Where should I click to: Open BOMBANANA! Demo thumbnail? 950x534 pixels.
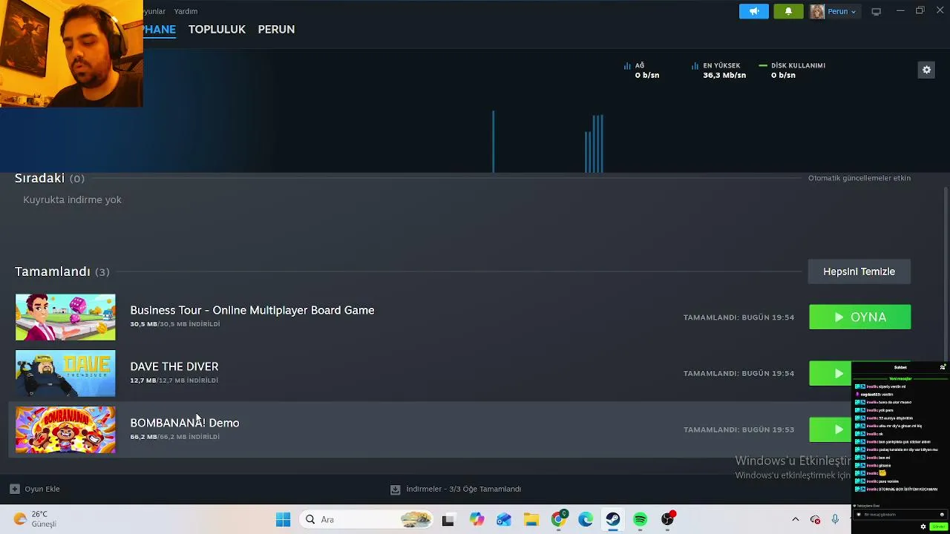[65, 429]
